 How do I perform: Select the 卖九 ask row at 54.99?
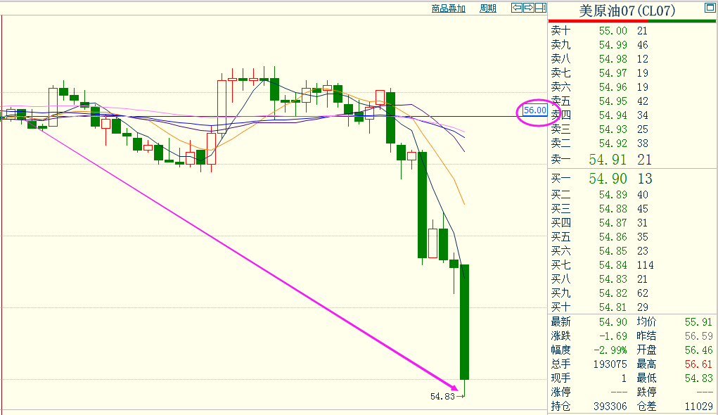coord(632,45)
